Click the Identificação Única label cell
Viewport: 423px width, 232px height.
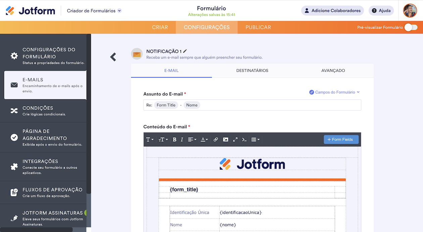click(195, 212)
